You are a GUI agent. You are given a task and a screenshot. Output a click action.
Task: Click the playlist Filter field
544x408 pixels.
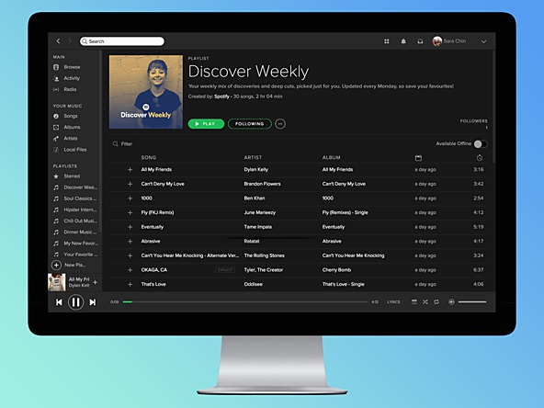tap(123, 143)
